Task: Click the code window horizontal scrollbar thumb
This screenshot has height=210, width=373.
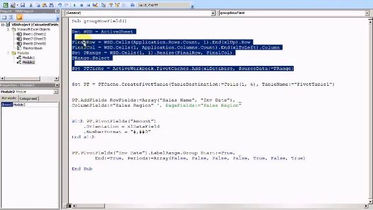Action: click(90, 206)
